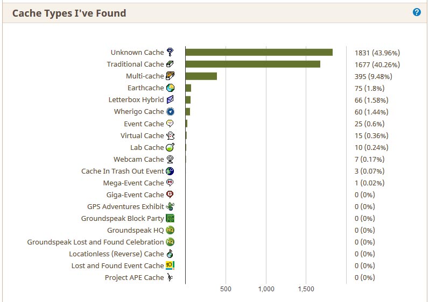Click the value '60 (1.44%)'
This screenshot has width=429, height=302.
[x=371, y=112]
